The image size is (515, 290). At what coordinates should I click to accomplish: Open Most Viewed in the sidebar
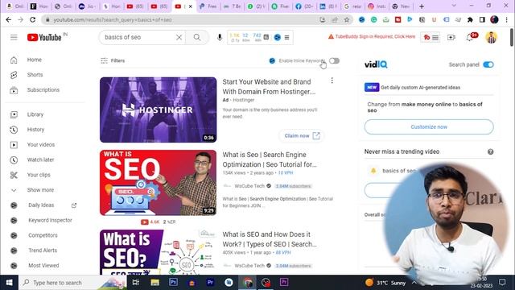(44, 266)
